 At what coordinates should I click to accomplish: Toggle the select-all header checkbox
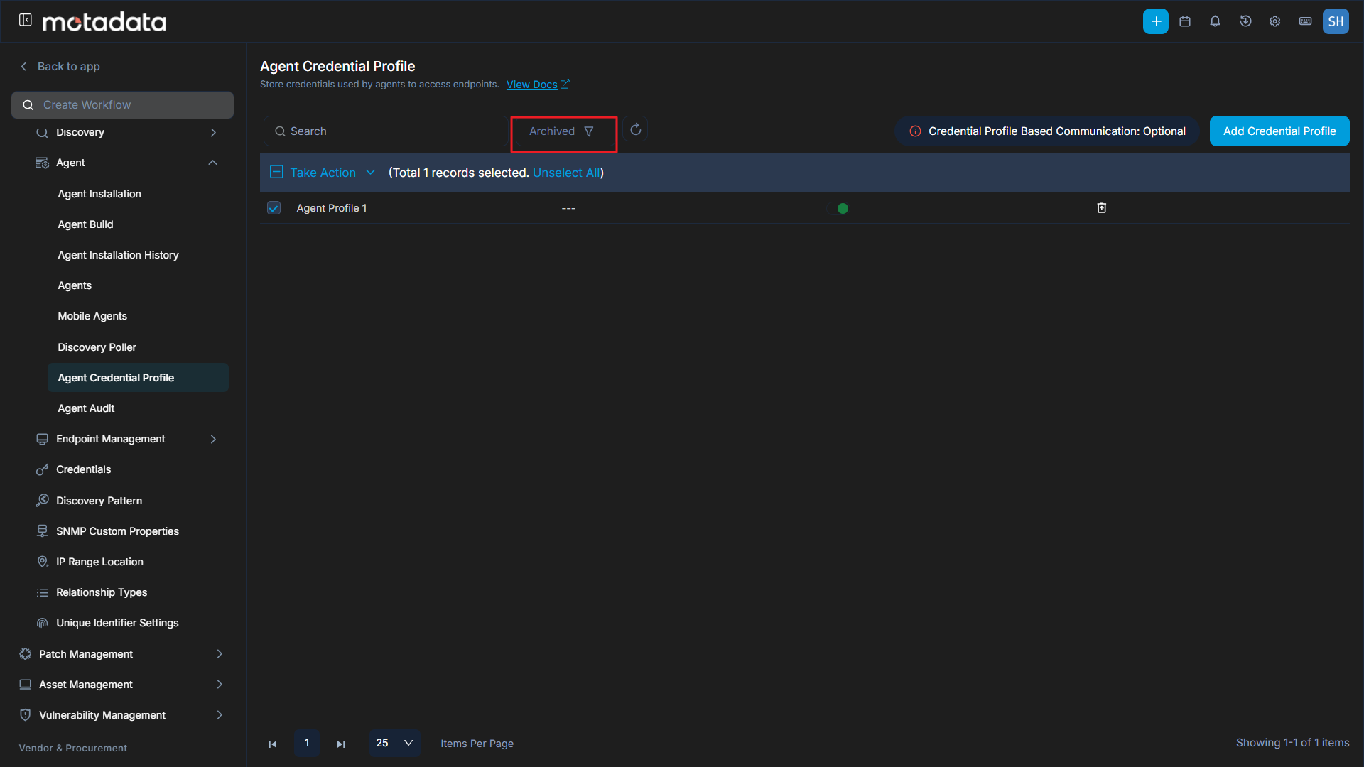[277, 172]
